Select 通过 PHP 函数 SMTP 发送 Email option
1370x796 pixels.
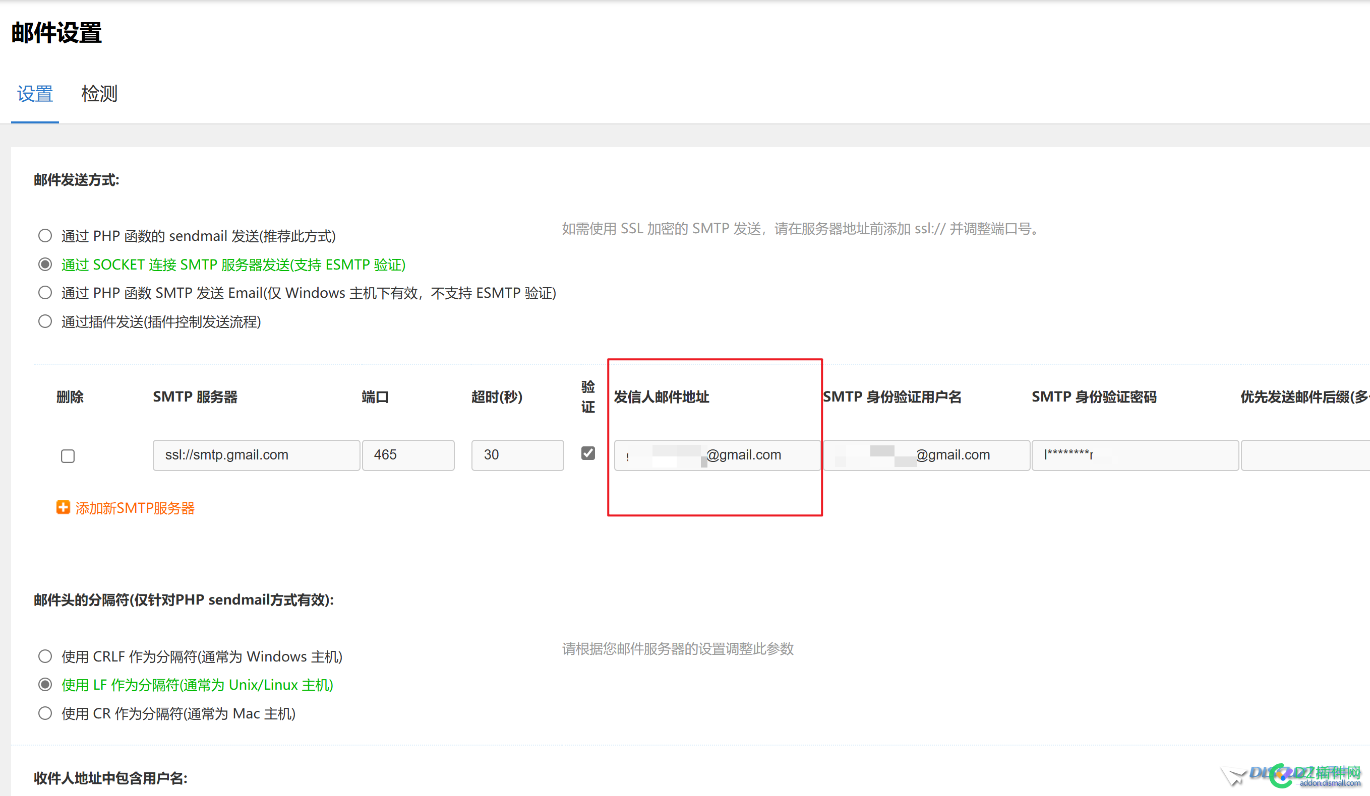[x=45, y=292]
